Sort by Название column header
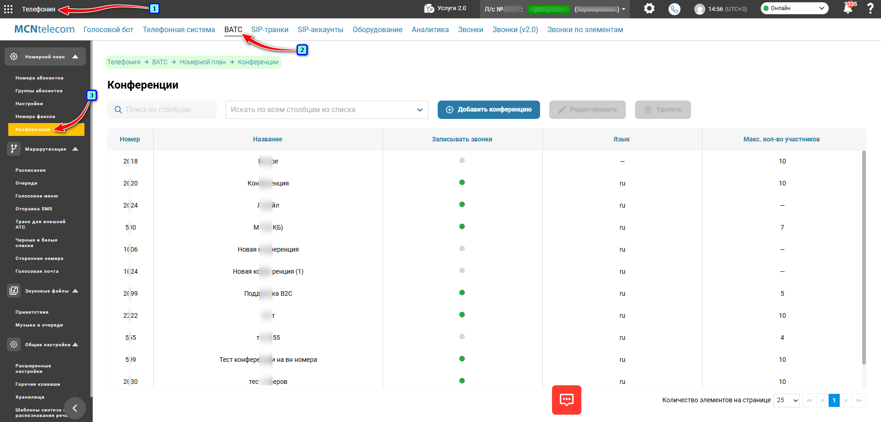 coord(268,139)
